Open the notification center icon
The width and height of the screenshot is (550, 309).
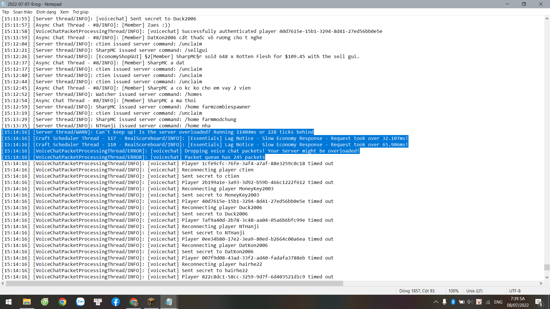click(539, 302)
